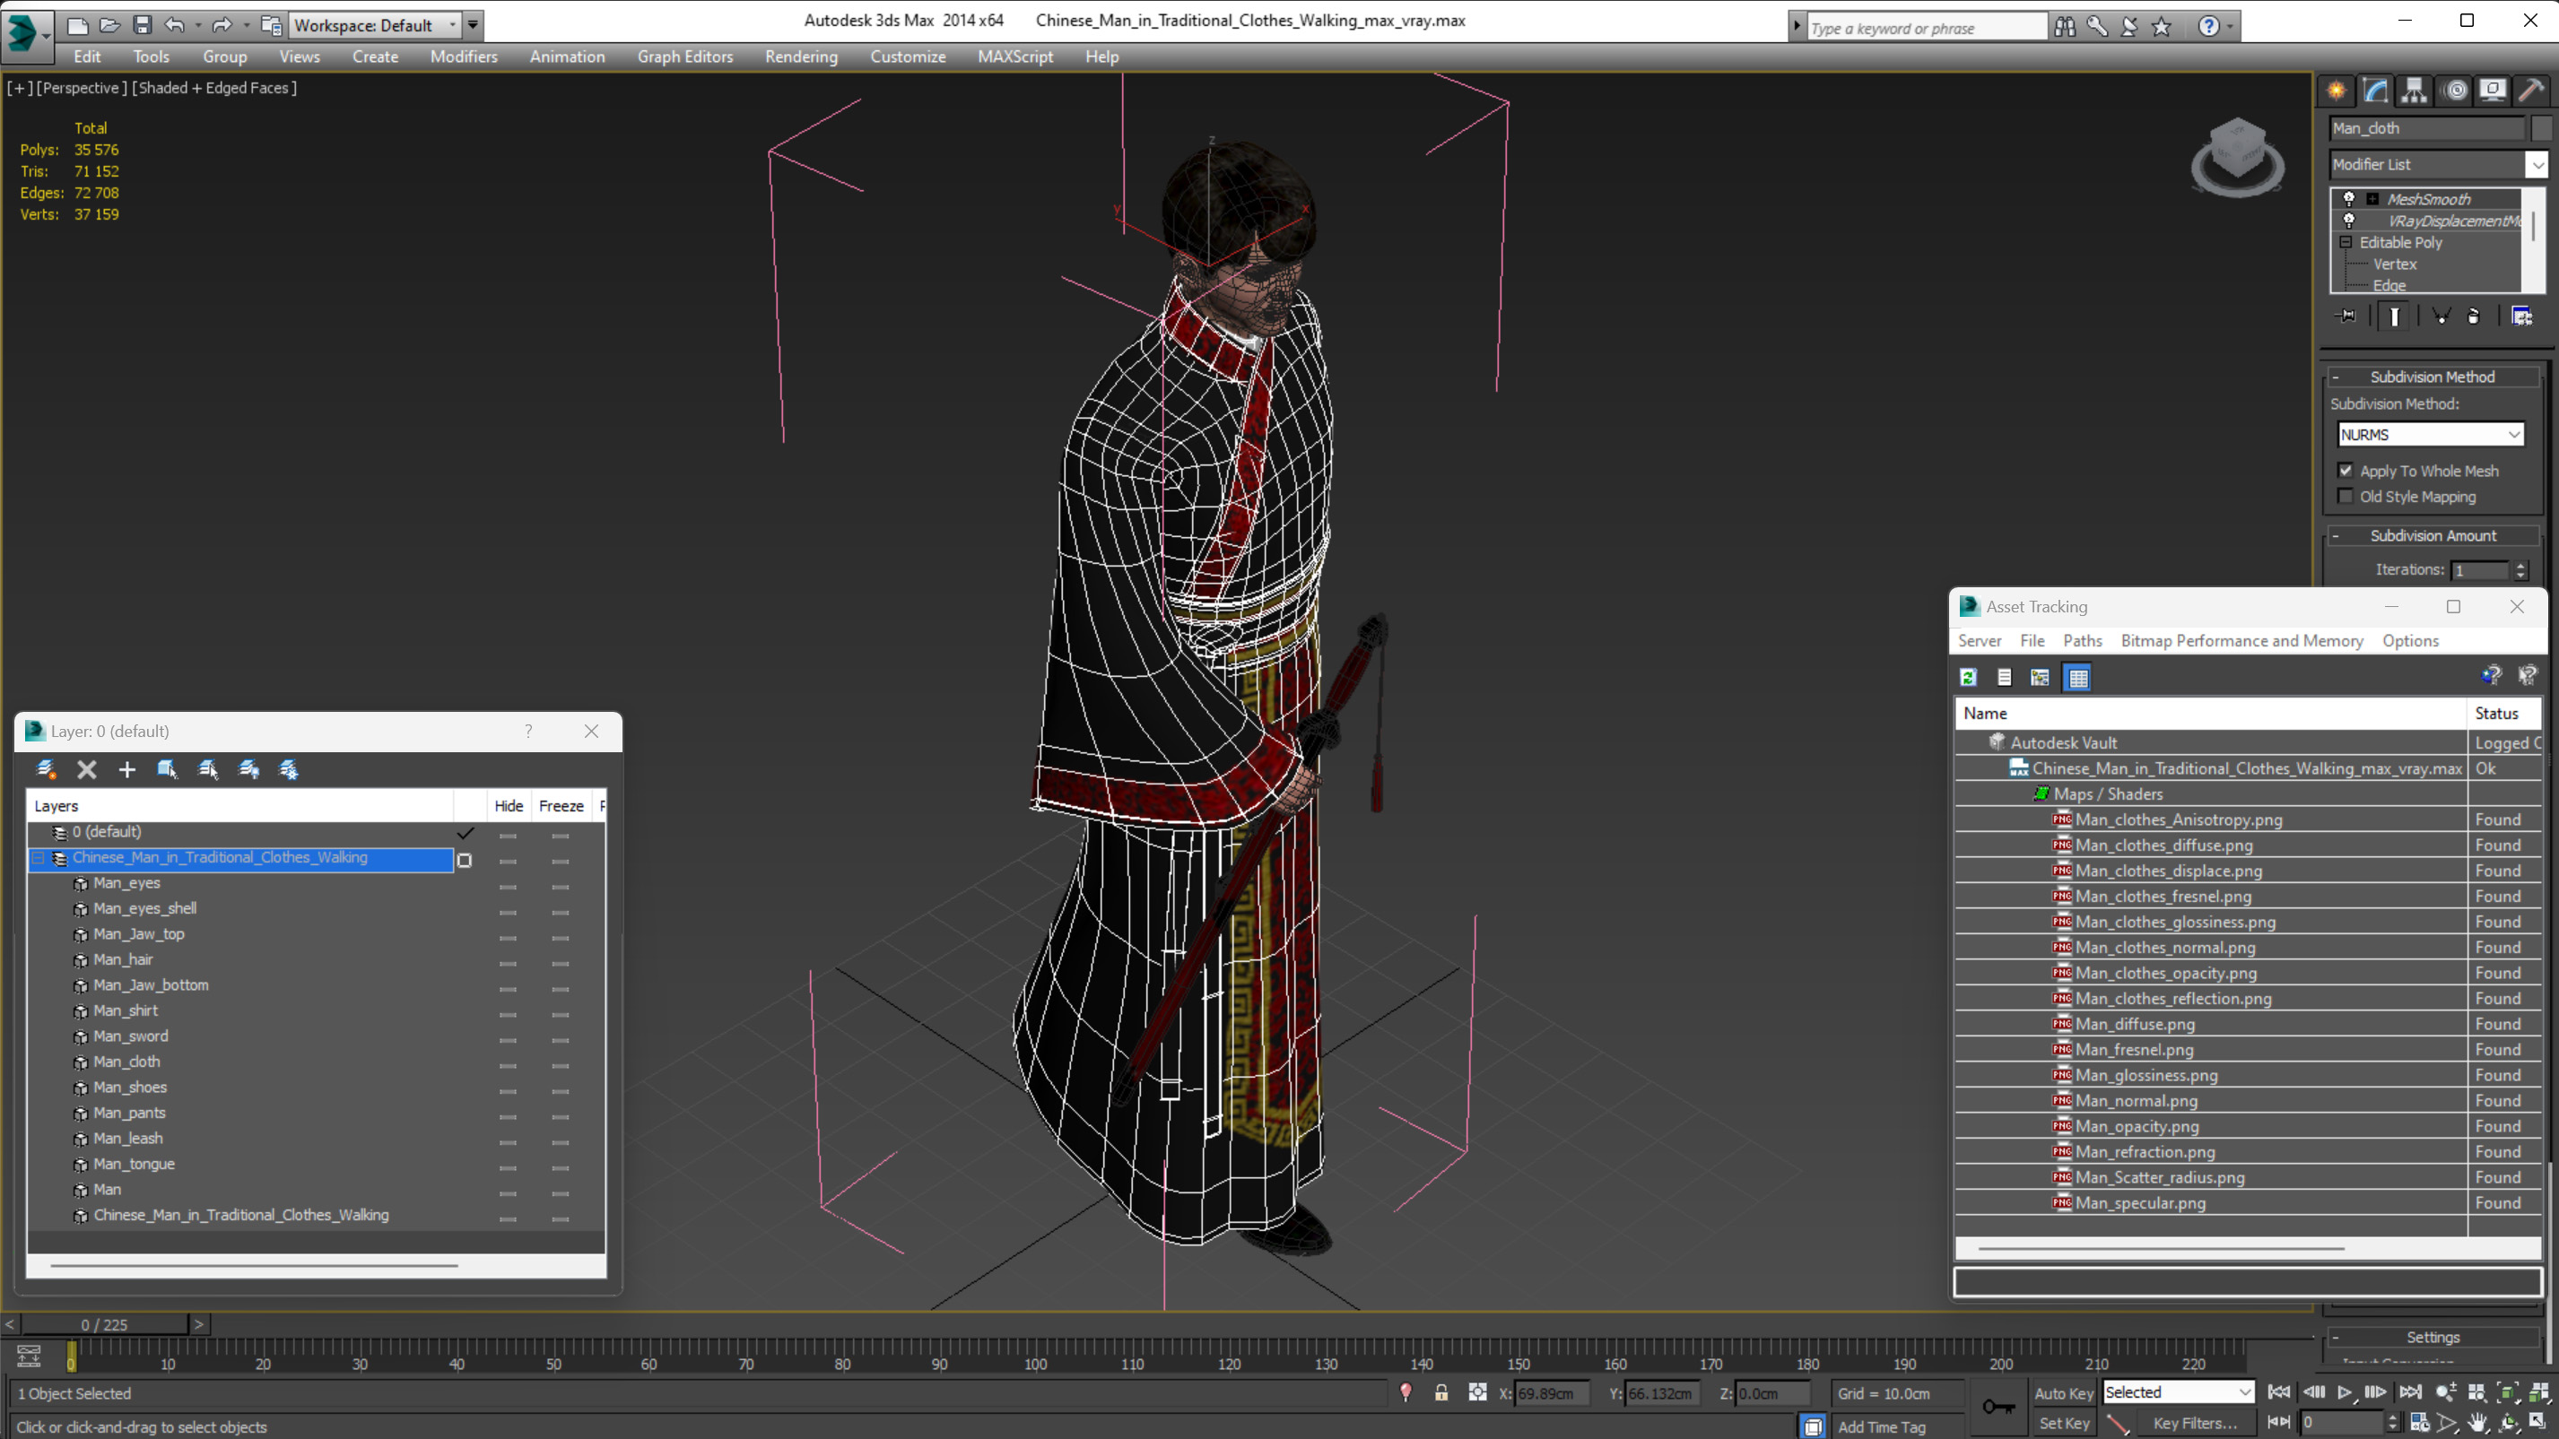Open the Hierarchy command panel tab
The height and width of the screenshot is (1439, 2559).
point(2414,91)
